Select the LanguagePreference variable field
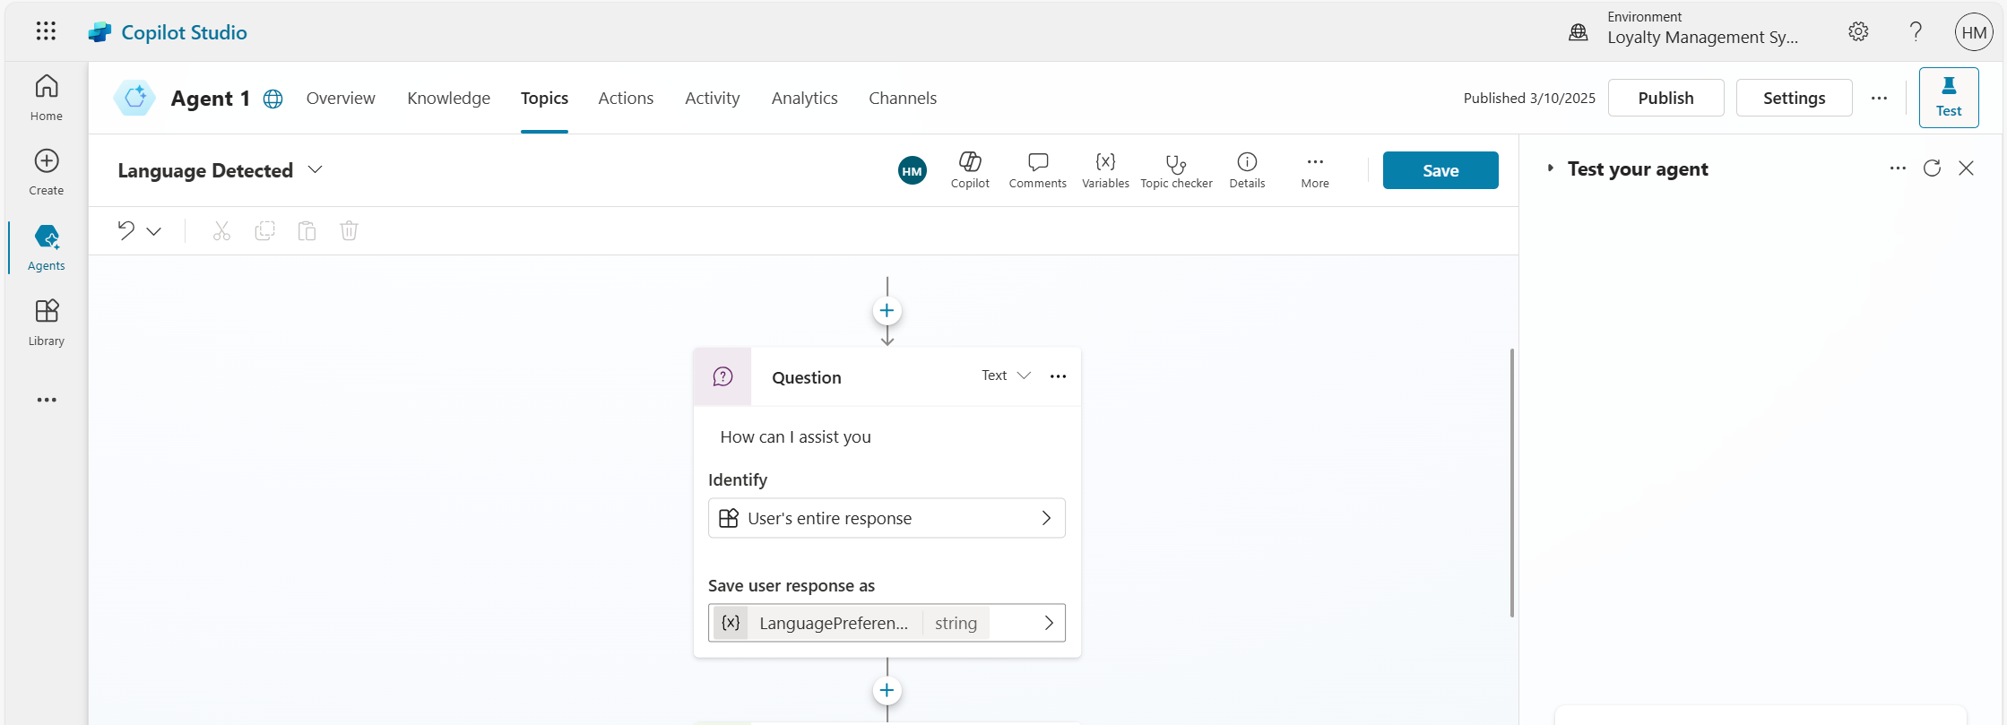 (x=887, y=623)
